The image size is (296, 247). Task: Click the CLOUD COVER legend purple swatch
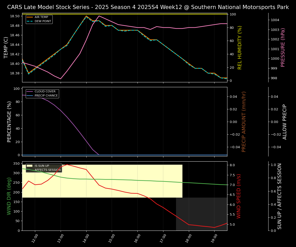point(30,92)
